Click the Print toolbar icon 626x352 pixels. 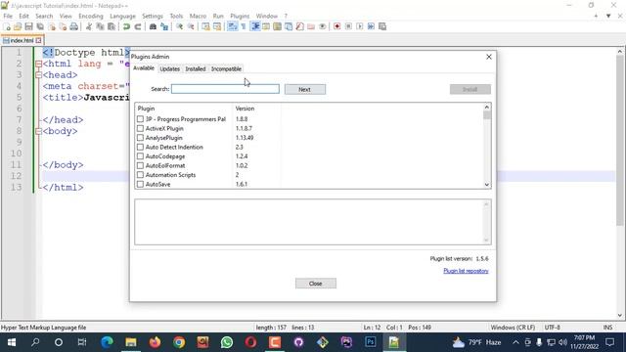74,26
